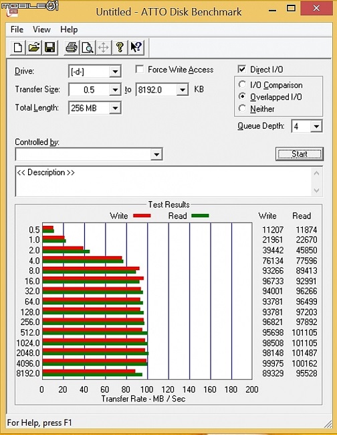The image size is (337, 435).
Task: Enable Force Write Access checkbox
Action: pyautogui.click(x=140, y=69)
